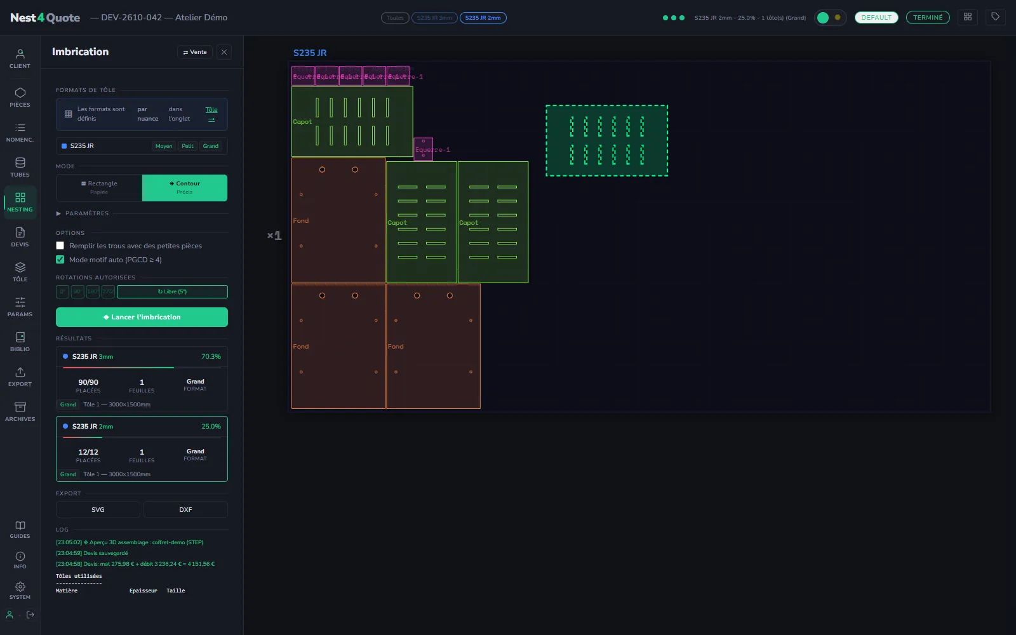
Task: Go to the Devis sidebar icon
Action: coord(20,237)
